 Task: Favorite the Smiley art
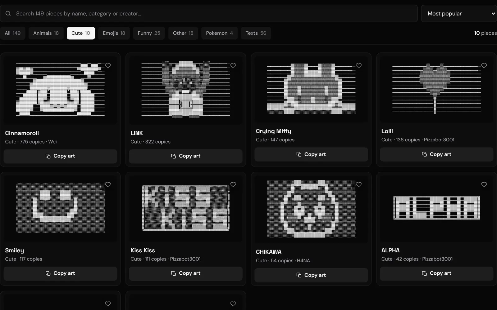pyautogui.click(x=108, y=184)
